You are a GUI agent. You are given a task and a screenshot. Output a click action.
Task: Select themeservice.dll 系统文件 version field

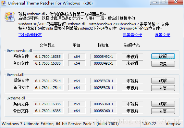[48, 57]
